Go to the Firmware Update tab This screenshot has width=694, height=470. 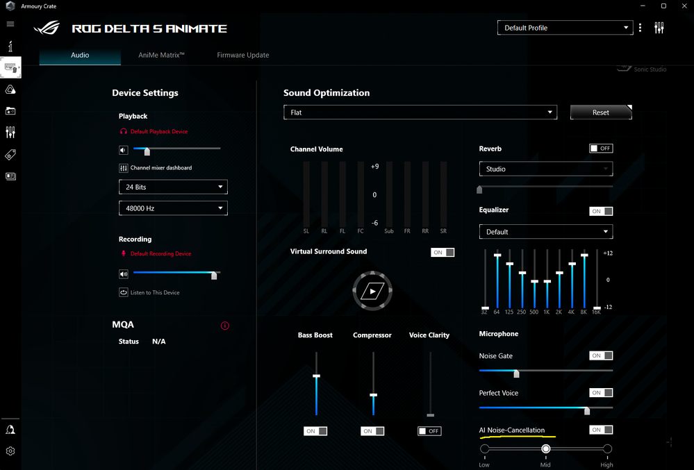[243, 56]
